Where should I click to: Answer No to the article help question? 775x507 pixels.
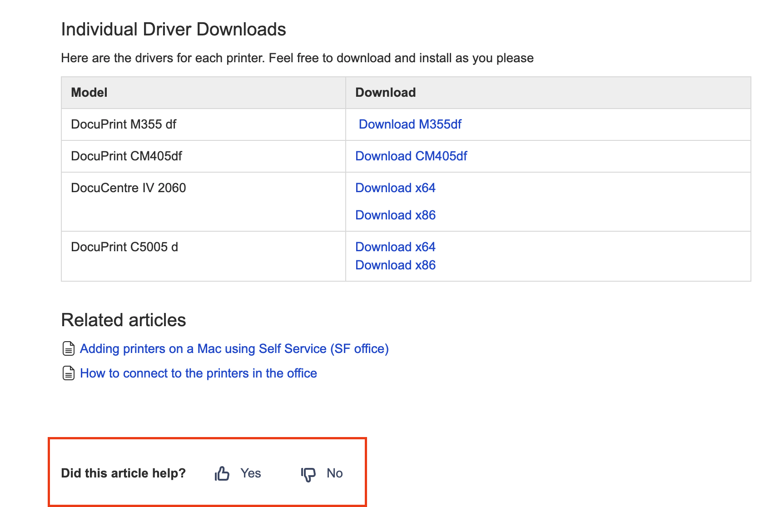335,473
